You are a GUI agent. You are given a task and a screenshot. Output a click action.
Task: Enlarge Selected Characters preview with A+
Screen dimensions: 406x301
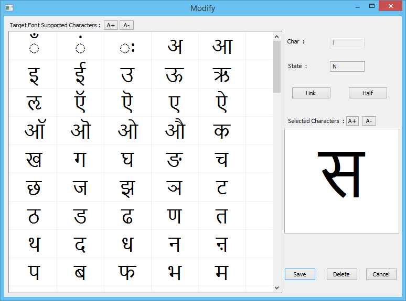click(352, 121)
